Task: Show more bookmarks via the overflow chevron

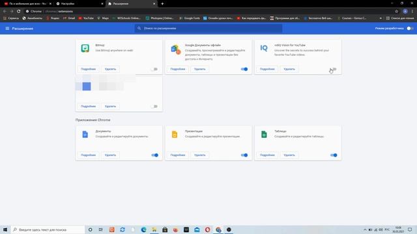Action: point(381,18)
